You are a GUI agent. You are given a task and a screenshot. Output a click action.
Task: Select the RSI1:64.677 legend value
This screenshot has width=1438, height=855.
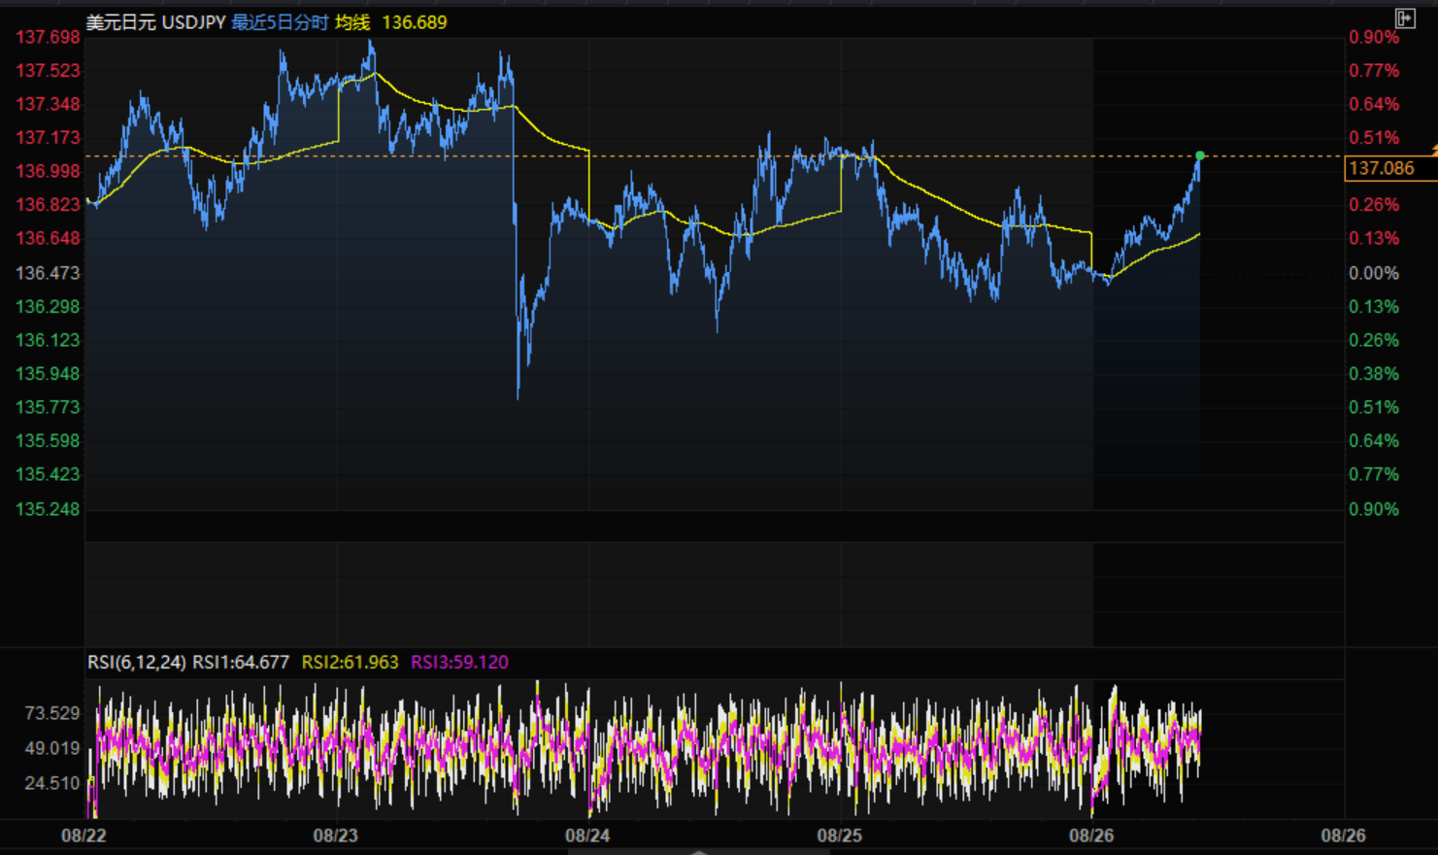[241, 663]
